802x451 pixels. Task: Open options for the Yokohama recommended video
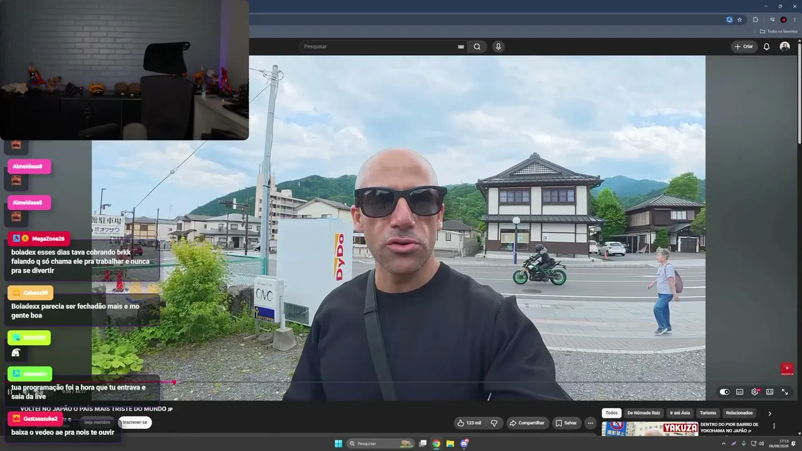point(774,426)
